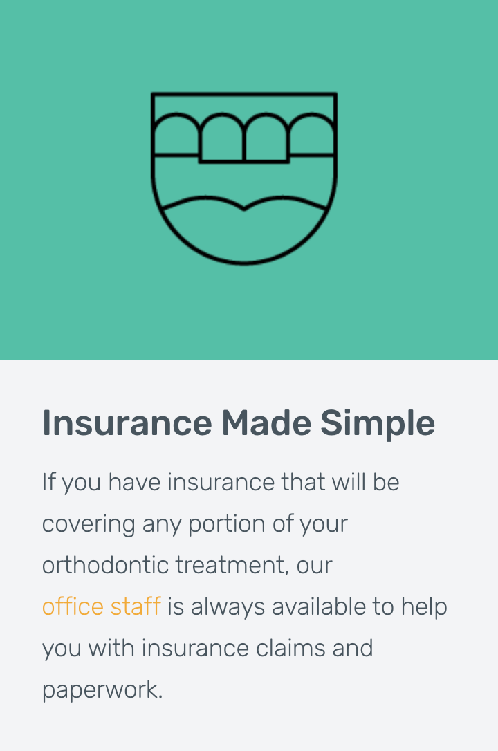Click the 'Insurance Made Simple' heading
498x751 pixels.
tap(239, 424)
